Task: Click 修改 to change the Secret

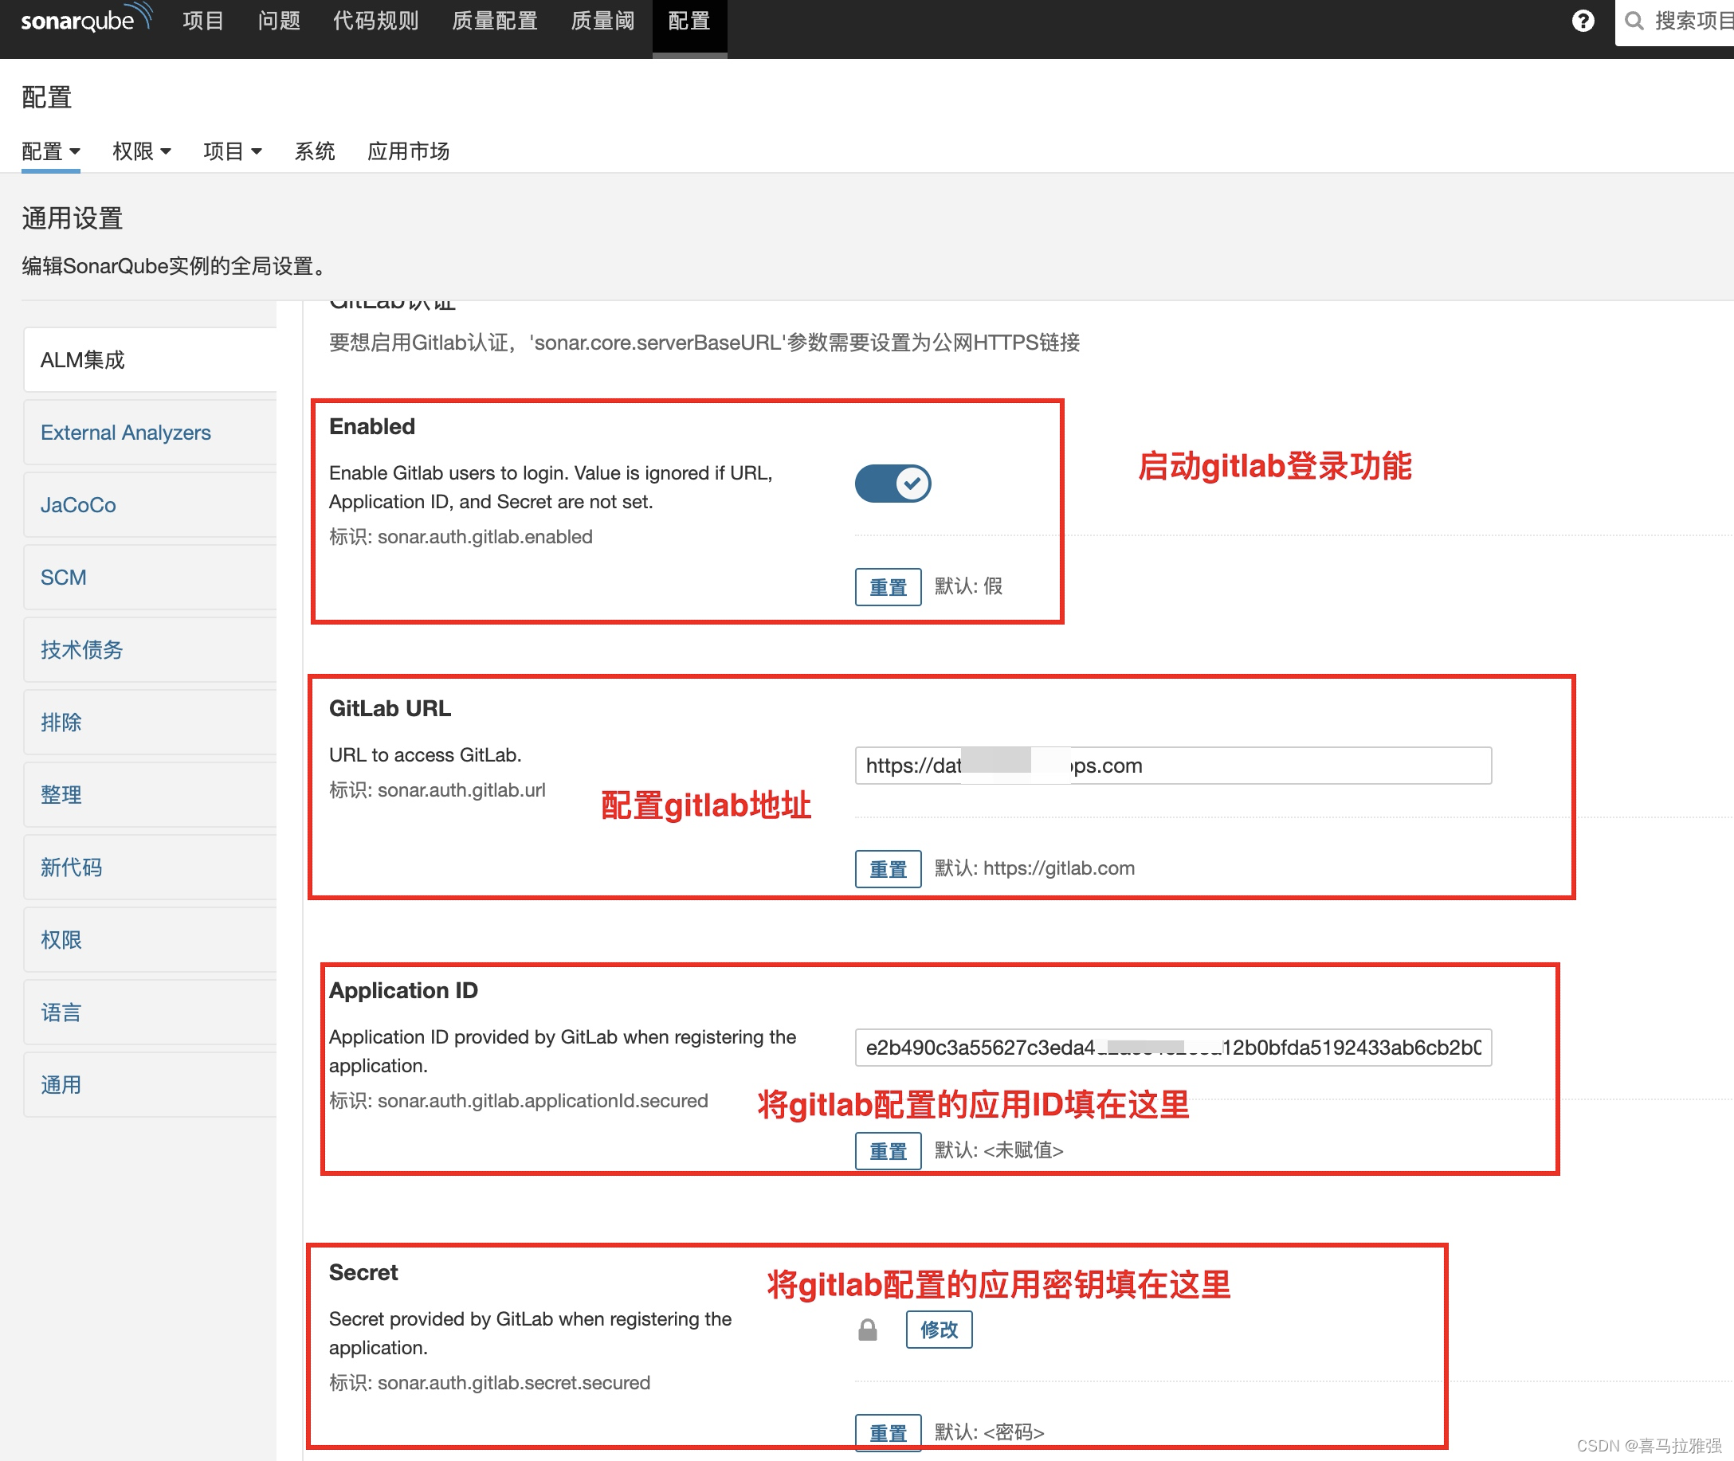Action: pos(939,1330)
